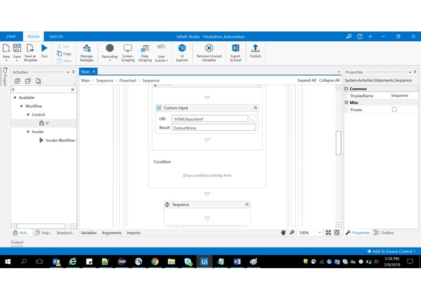This screenshot has height=299, width=421.
Task: Click the designer zoom magnifier icon
Action: pyautogui.click(x=292, y=232)
